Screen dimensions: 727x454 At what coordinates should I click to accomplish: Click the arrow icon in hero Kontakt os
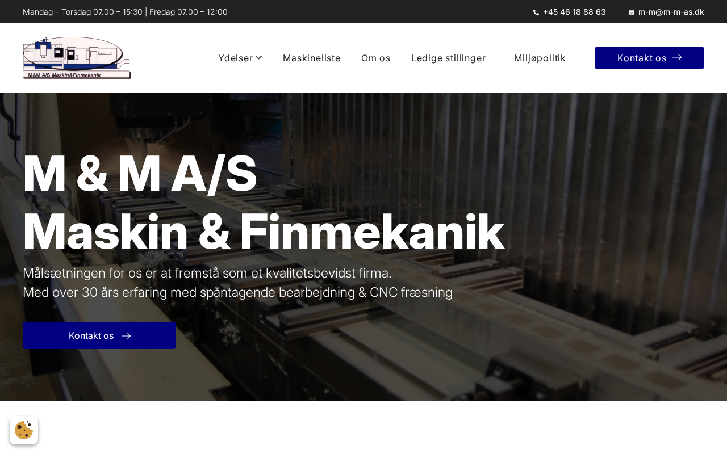126,336
